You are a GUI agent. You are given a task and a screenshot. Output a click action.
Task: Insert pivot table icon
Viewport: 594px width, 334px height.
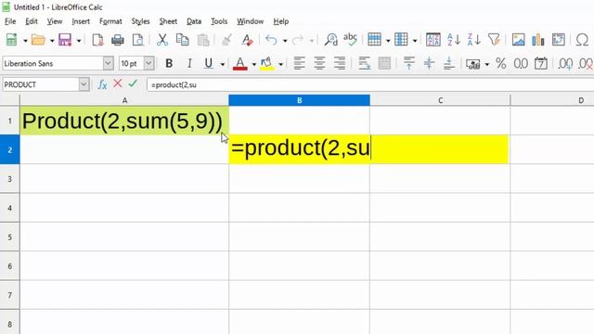559,40
